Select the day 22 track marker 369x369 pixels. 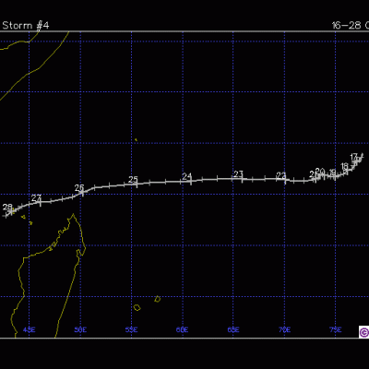click(281, 175)
